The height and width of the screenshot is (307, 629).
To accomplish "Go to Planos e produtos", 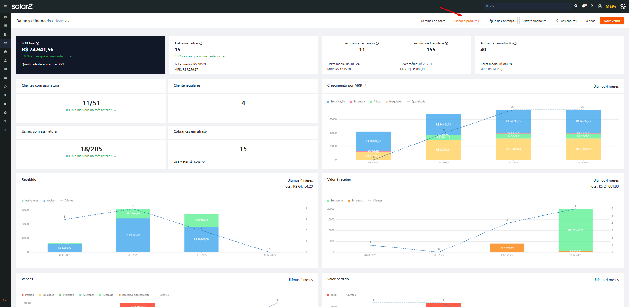I will pyautogui.click(x=466, y=21).
